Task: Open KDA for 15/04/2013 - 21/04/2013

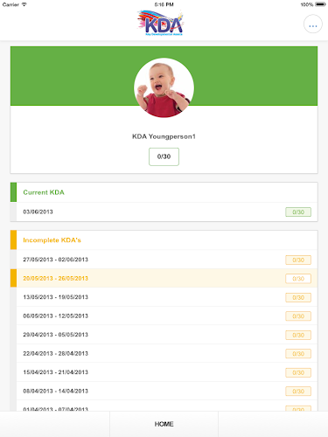Action: 164,372
